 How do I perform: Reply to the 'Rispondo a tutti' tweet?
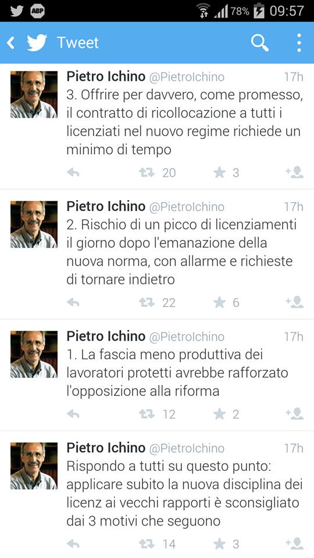click(x=73, y=544)
